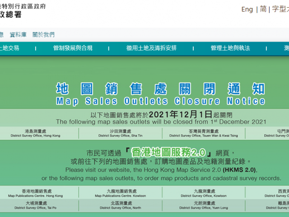Open the 資料庫 menu
This screenshot has height=217, width=289.
click(18, 34)
